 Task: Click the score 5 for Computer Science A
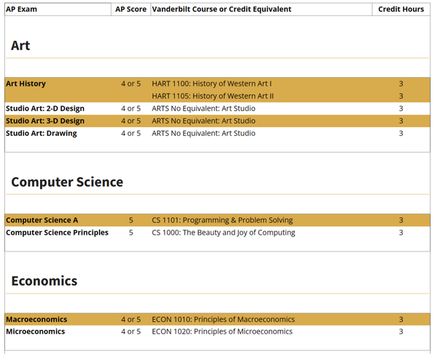click(x=130, y=220)
